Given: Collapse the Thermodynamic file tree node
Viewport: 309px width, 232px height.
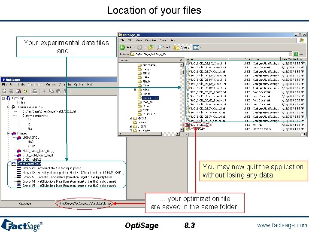Looking at the screenshot, I should pos(9,107).
